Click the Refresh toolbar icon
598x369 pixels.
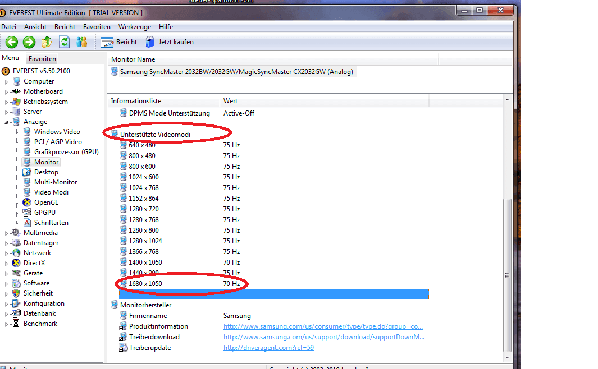coord(64,42)
